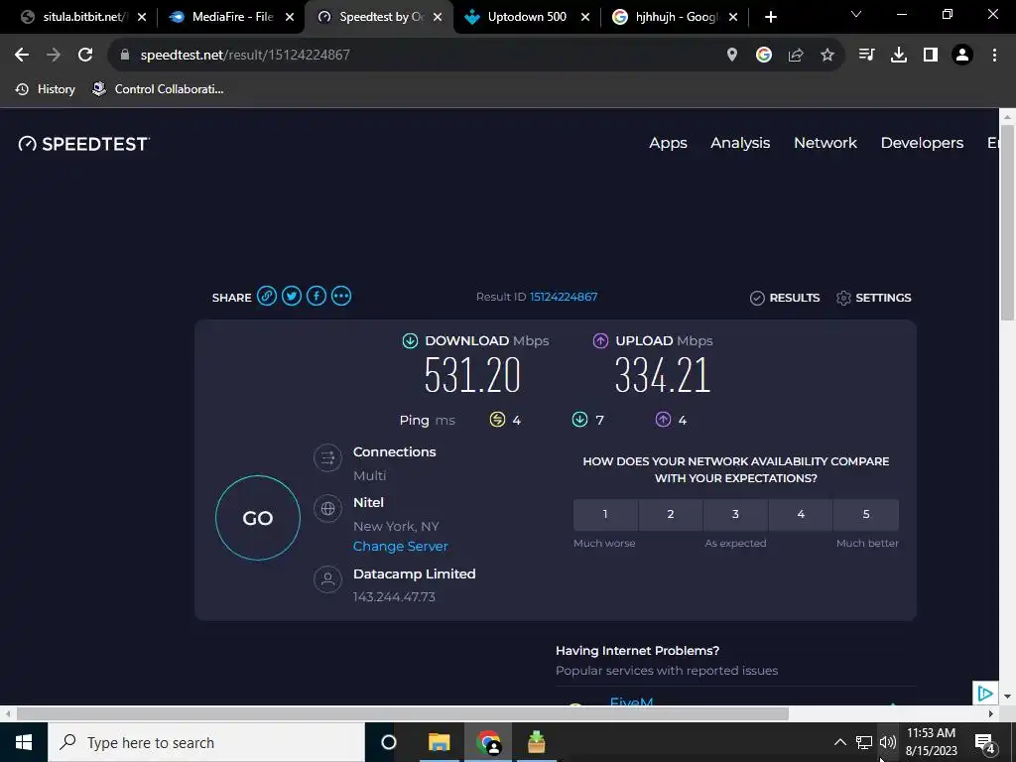Click the FiveM reported issue entry
The width and height of the screenshot is (1016, 762).
631,701
